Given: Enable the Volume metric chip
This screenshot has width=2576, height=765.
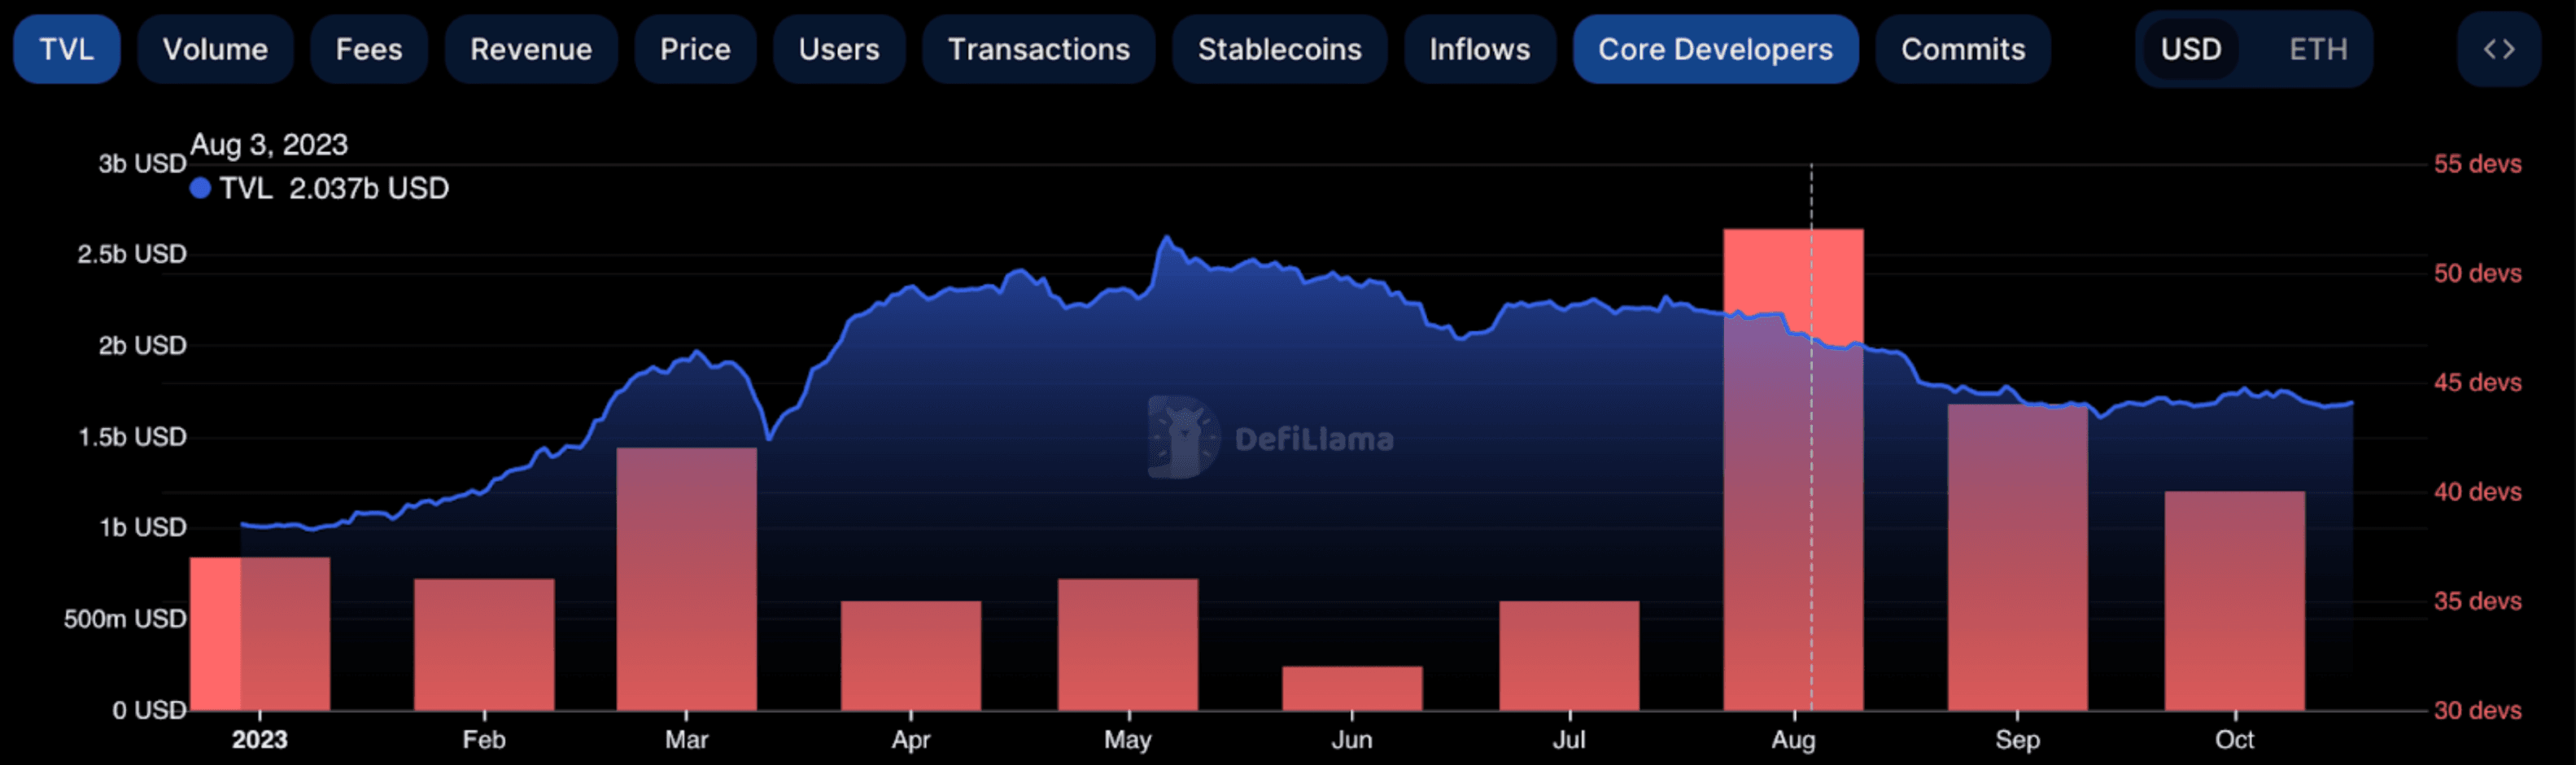Looking at the screenshot, I should click(x=215, y=49).
